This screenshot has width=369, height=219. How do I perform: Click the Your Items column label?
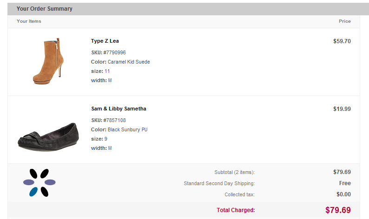coord(29,21)
